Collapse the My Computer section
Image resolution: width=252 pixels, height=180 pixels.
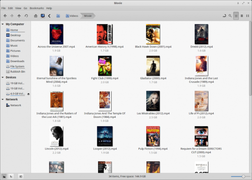3,24
